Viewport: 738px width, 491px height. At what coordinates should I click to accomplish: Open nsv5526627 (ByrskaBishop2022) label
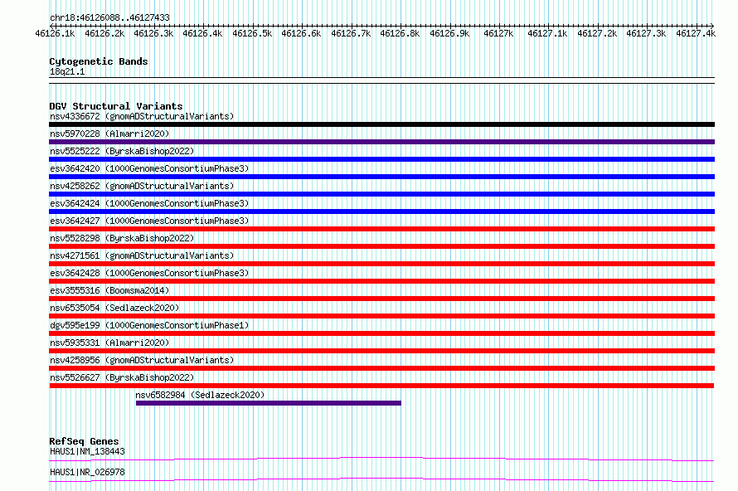(122, 377)
